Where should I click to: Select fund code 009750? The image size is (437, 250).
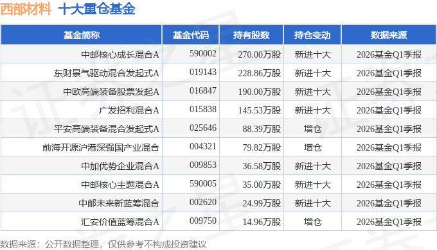pyautogui.click(x=203, y=221)
